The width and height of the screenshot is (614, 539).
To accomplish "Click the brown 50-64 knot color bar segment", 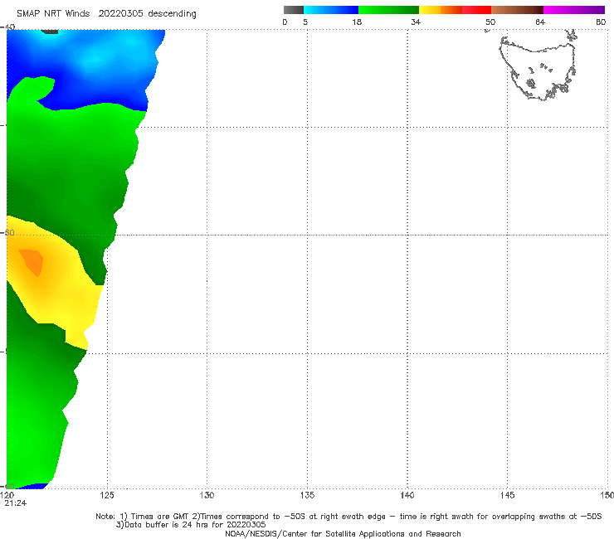I will pos(517,10).
